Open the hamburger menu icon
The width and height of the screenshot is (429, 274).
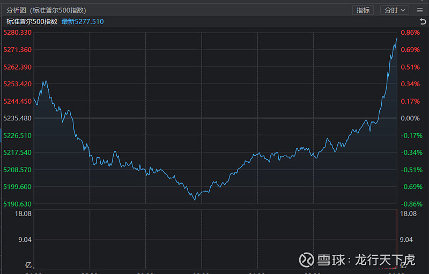pyautogui.click(x=419, y=10)
